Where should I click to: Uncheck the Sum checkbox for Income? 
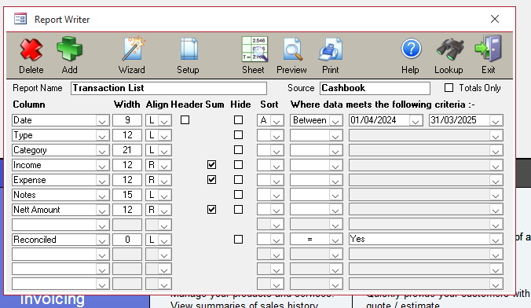(x=211, y=165)
